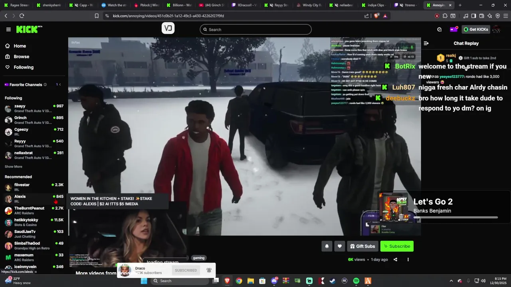Click the Let's Go 2 album thumbnail
The width and height of the screenshot is (511, 287).
(393, 208)
